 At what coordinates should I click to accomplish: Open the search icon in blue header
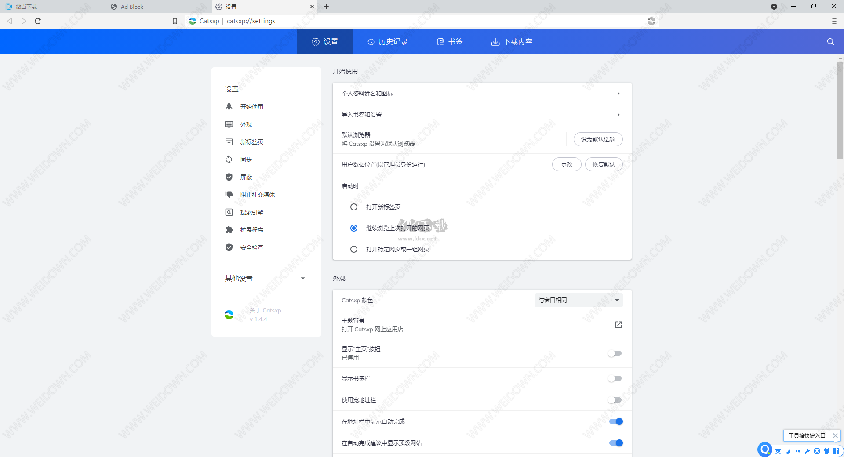point(829,41)
